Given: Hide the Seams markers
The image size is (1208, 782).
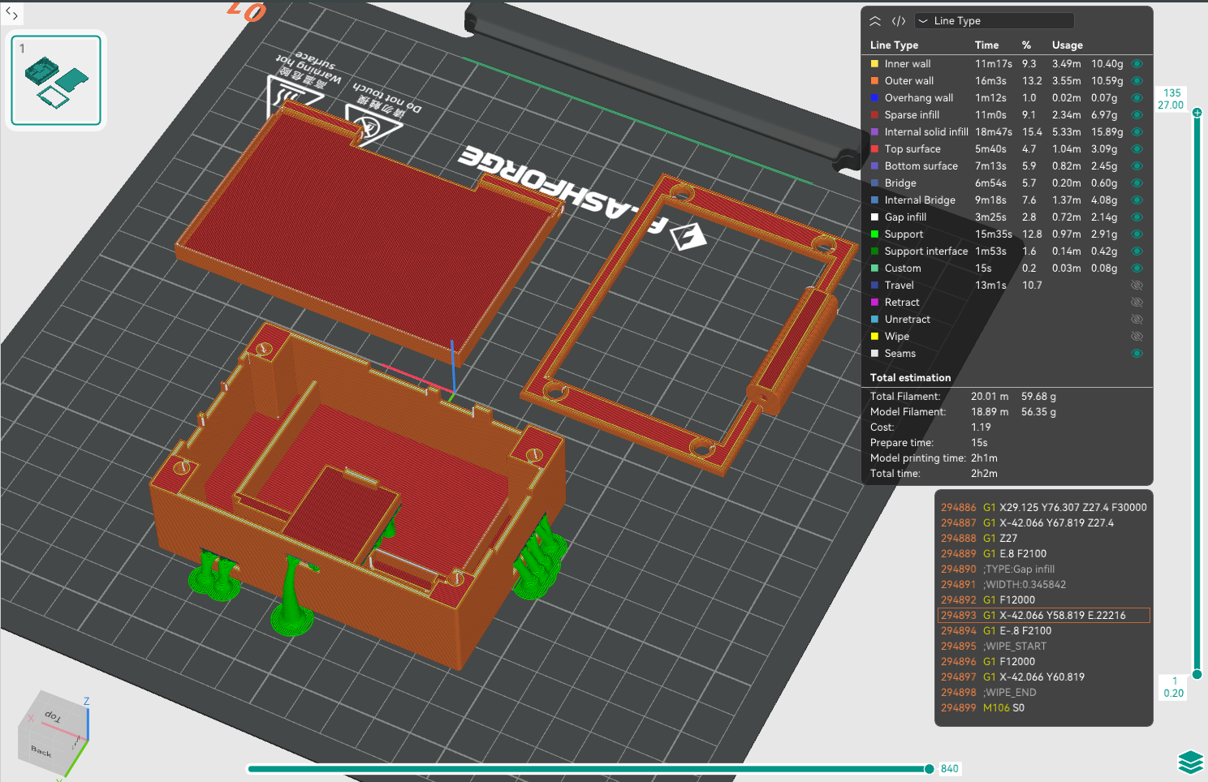Looking at the screenshot, I should tap(1137, 354).
